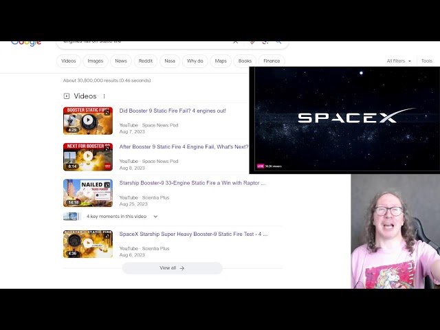440x330 pixels.
Task: Open Google Lens image search icon
Action: (x=265, y=43)
